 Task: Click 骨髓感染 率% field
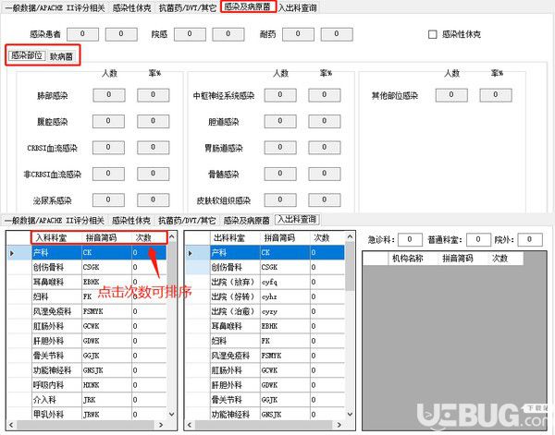[325, 174]
